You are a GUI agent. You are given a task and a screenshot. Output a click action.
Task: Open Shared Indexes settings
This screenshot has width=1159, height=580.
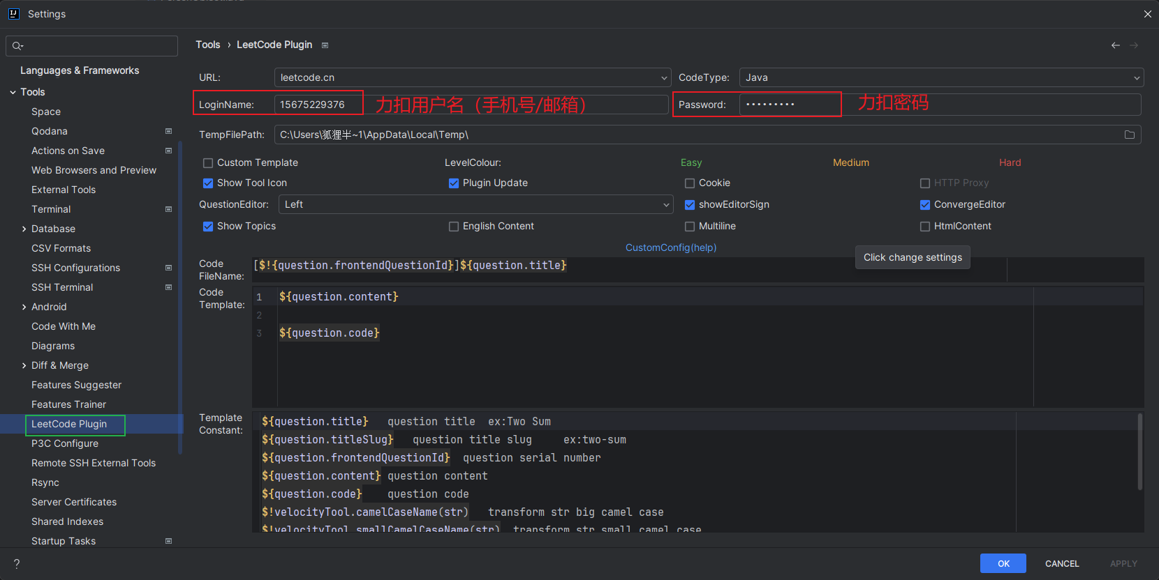[x=67, y=521]
